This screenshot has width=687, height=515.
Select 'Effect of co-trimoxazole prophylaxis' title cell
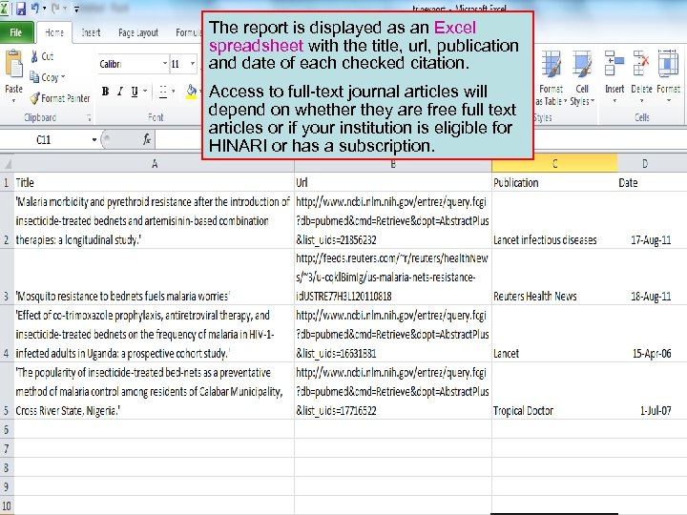click(155, 334)
